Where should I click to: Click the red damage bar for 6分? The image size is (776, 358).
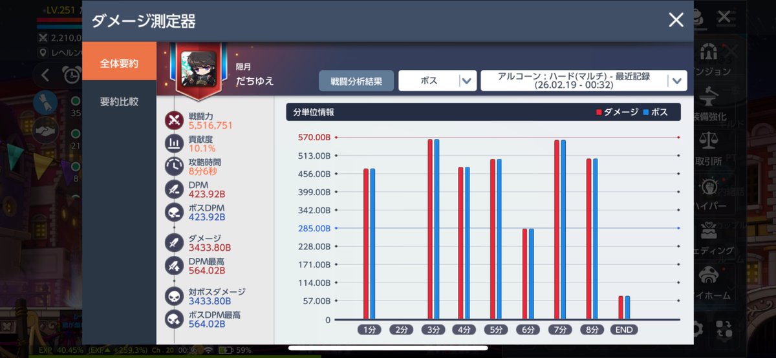click(x=524, y=274)
